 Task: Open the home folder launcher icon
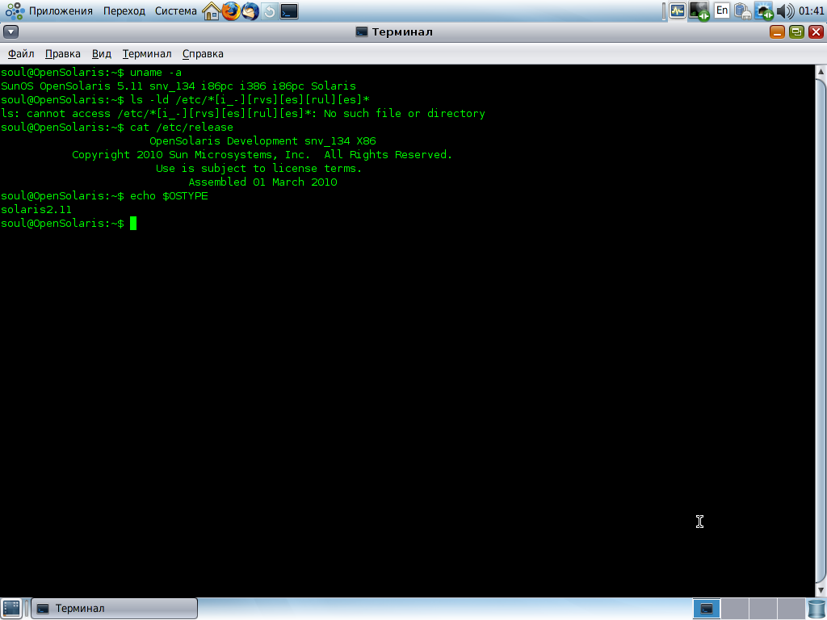[x=211, y=11]
